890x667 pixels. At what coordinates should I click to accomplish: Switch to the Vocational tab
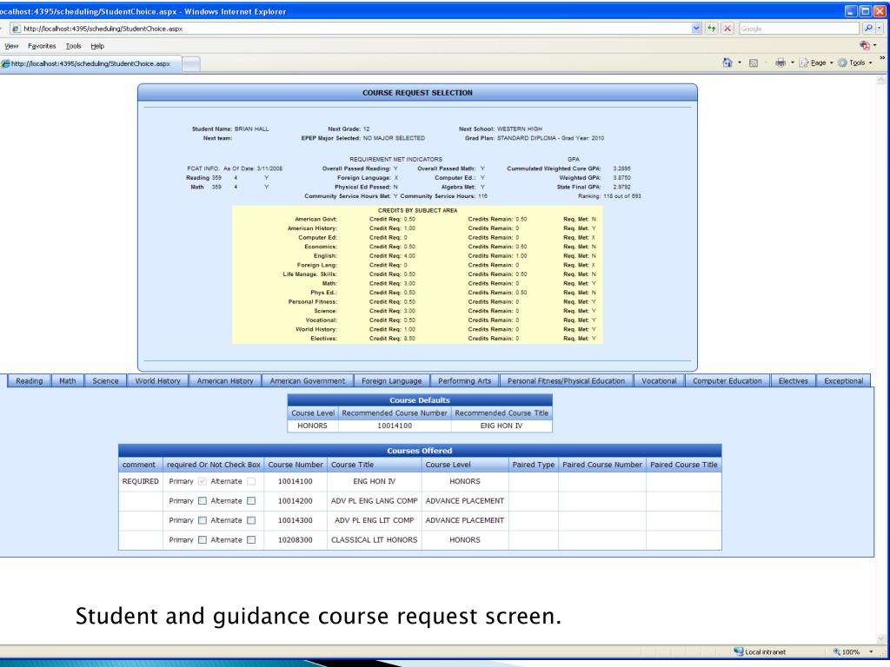659,381
